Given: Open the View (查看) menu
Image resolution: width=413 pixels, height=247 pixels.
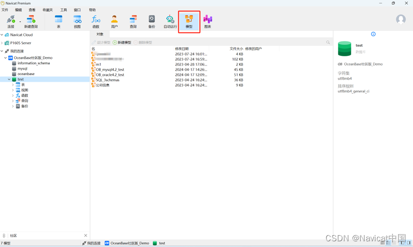Looking at the screenshot, I should point(32,10).
